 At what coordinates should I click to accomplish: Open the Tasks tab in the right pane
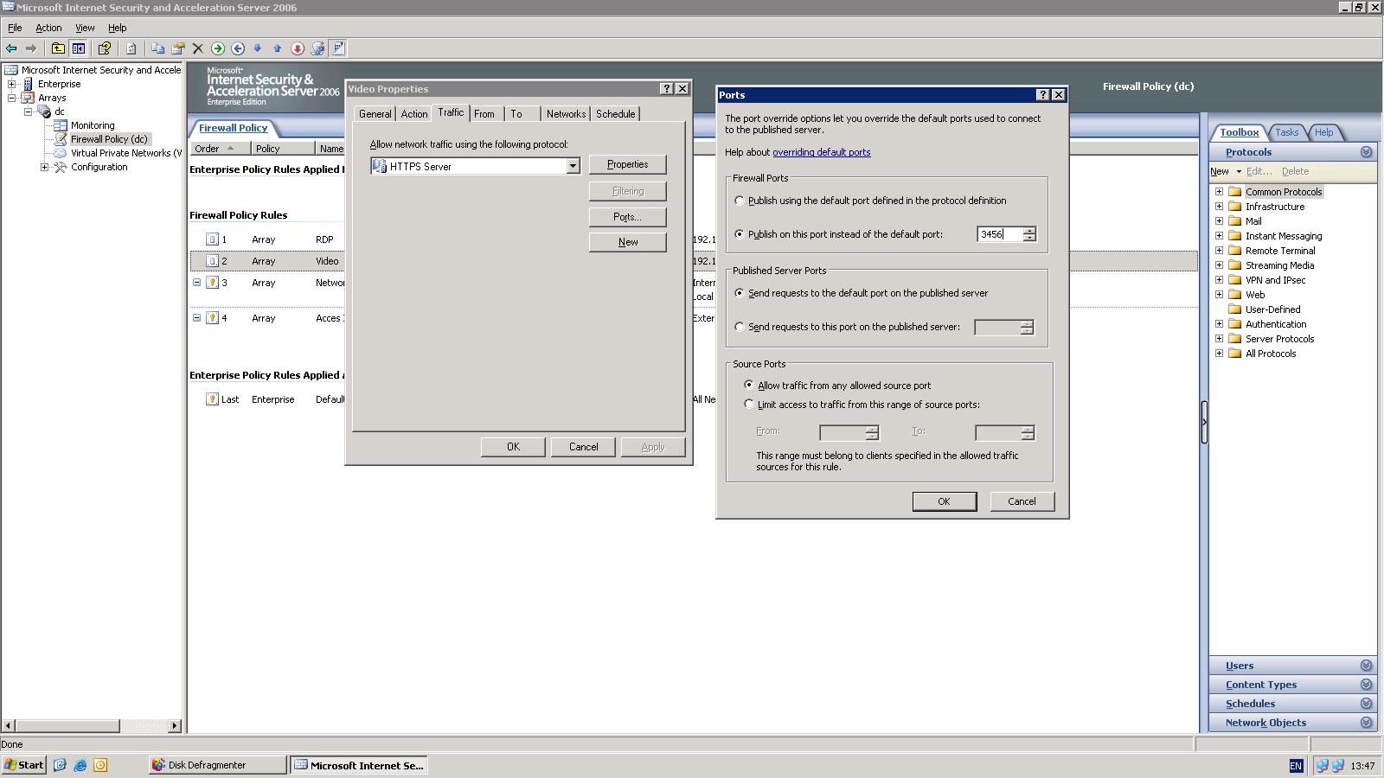[1286, 132]
